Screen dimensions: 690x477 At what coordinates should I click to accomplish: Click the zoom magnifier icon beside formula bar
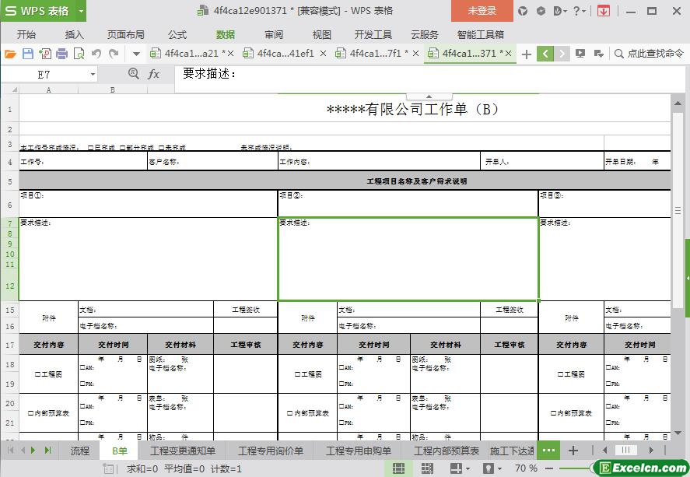133,74
